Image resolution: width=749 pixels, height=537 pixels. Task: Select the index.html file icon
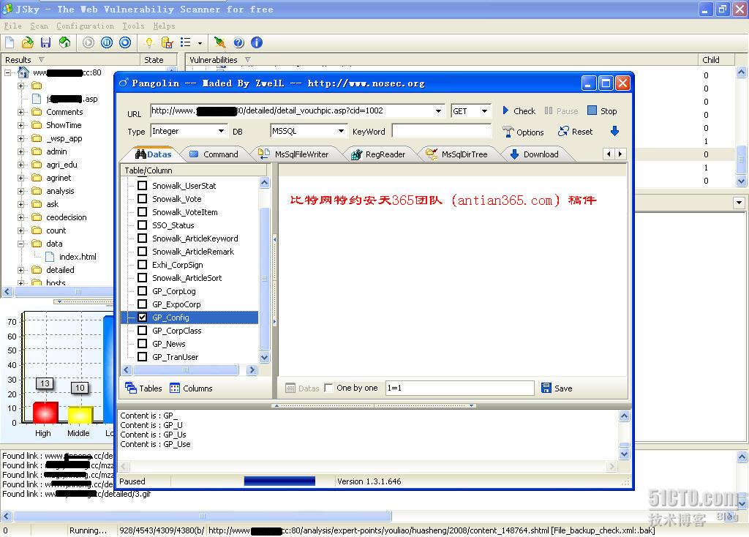49,257
